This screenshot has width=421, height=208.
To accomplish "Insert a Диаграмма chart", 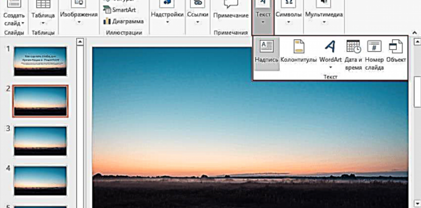I will point(124,21).
